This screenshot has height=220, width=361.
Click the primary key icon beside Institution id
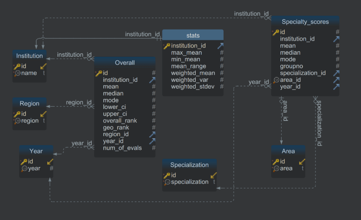(17, 66)
